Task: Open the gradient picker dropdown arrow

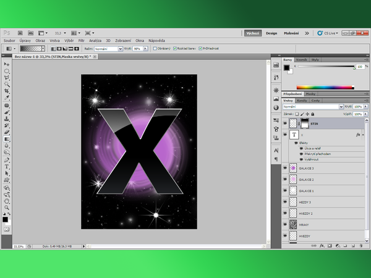Action: [x=44, y=48]
